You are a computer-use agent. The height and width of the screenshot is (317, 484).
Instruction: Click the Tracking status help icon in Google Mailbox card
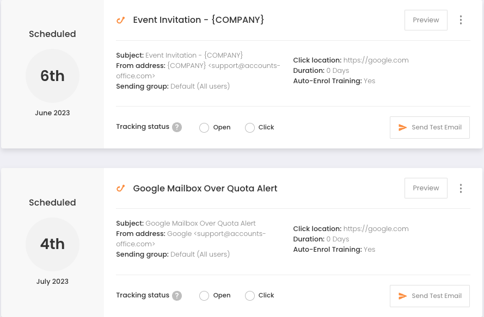(x=177, y=296)
